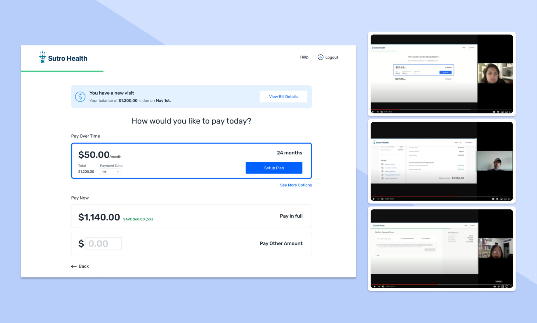Toggle theater mode in top video

click(506, 112)
